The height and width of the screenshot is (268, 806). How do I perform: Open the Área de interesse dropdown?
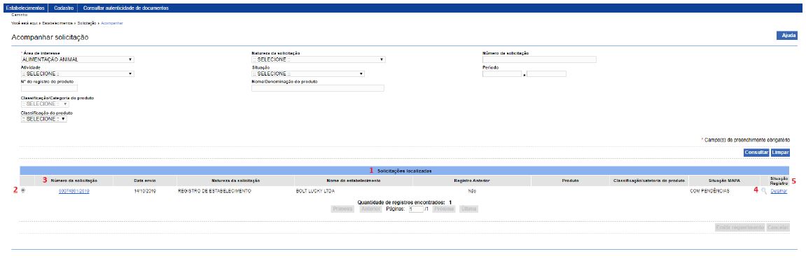77,59
